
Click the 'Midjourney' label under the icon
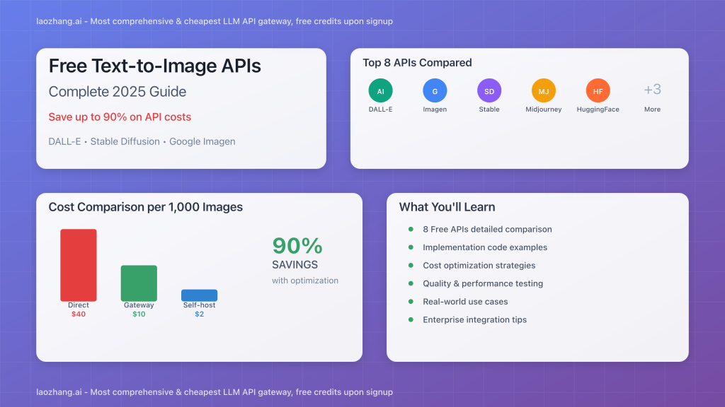tap(543, 110)
